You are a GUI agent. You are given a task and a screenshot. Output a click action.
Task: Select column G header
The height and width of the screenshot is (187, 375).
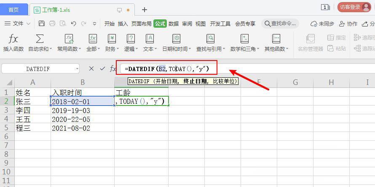[295, 82]
